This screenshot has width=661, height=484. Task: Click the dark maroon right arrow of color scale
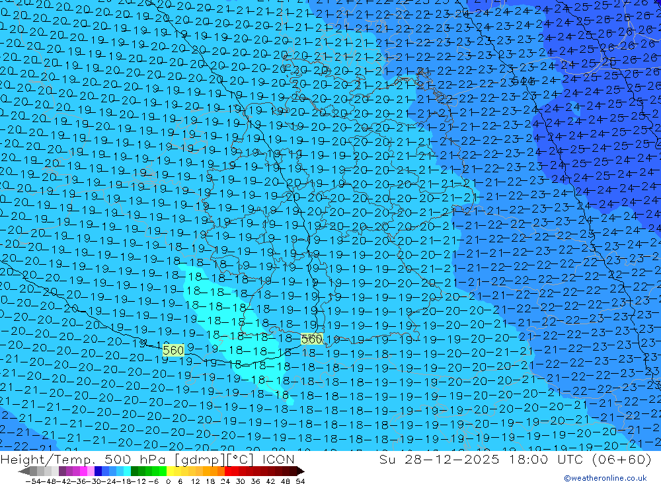click(x=301, y=471)
